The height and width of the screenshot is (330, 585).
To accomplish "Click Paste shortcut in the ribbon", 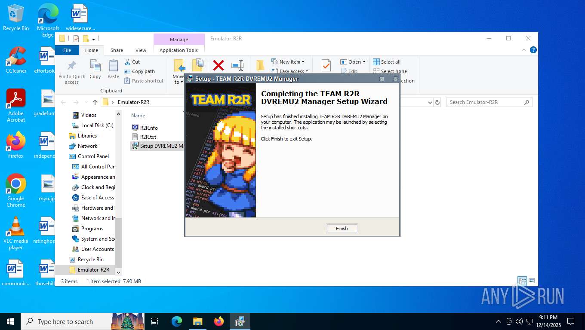I will (144, 81).
